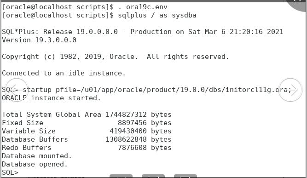This screenshot has width=307, height=178.
Task: Click the Total System Global Area value
Action: click(126, 115)
